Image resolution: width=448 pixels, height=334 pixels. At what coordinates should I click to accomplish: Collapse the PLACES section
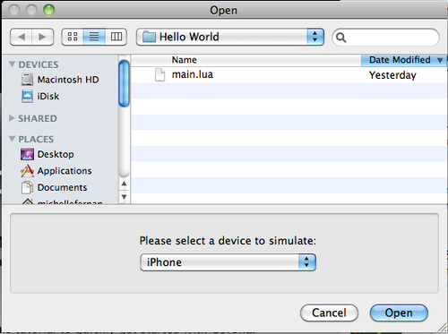click(12, 139)
